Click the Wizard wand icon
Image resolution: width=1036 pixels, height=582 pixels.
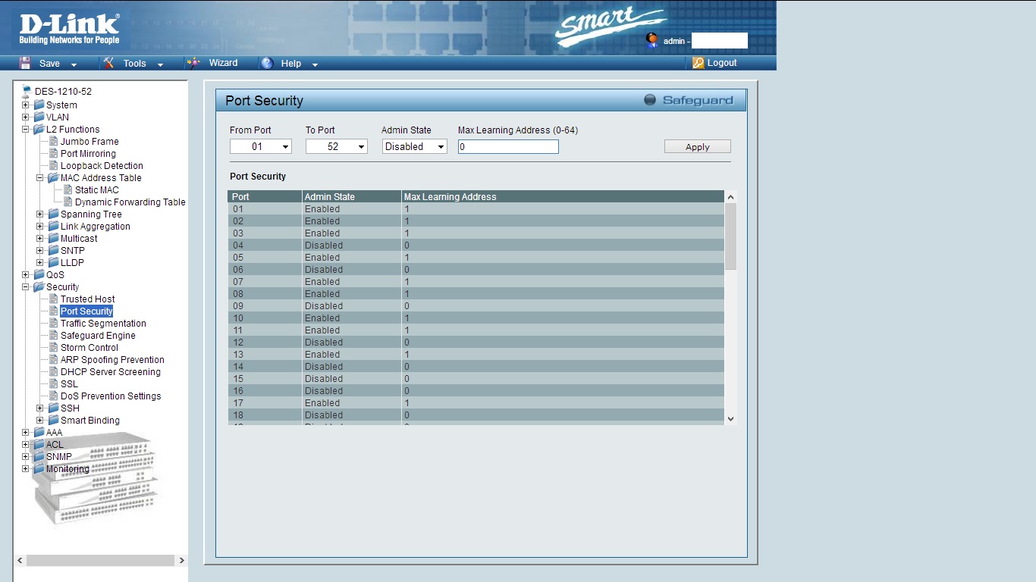click(x=194, y=63)
